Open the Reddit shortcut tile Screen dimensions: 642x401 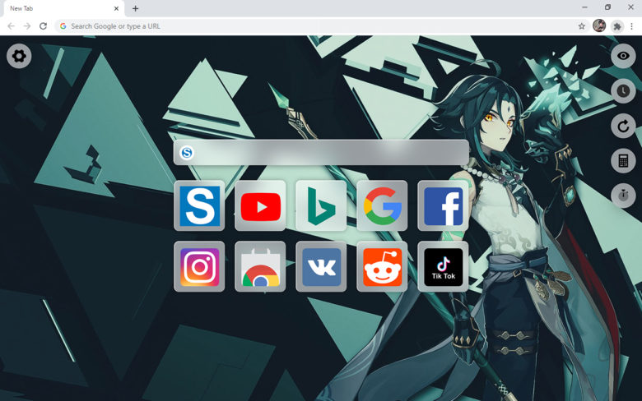tap(382, 266)
